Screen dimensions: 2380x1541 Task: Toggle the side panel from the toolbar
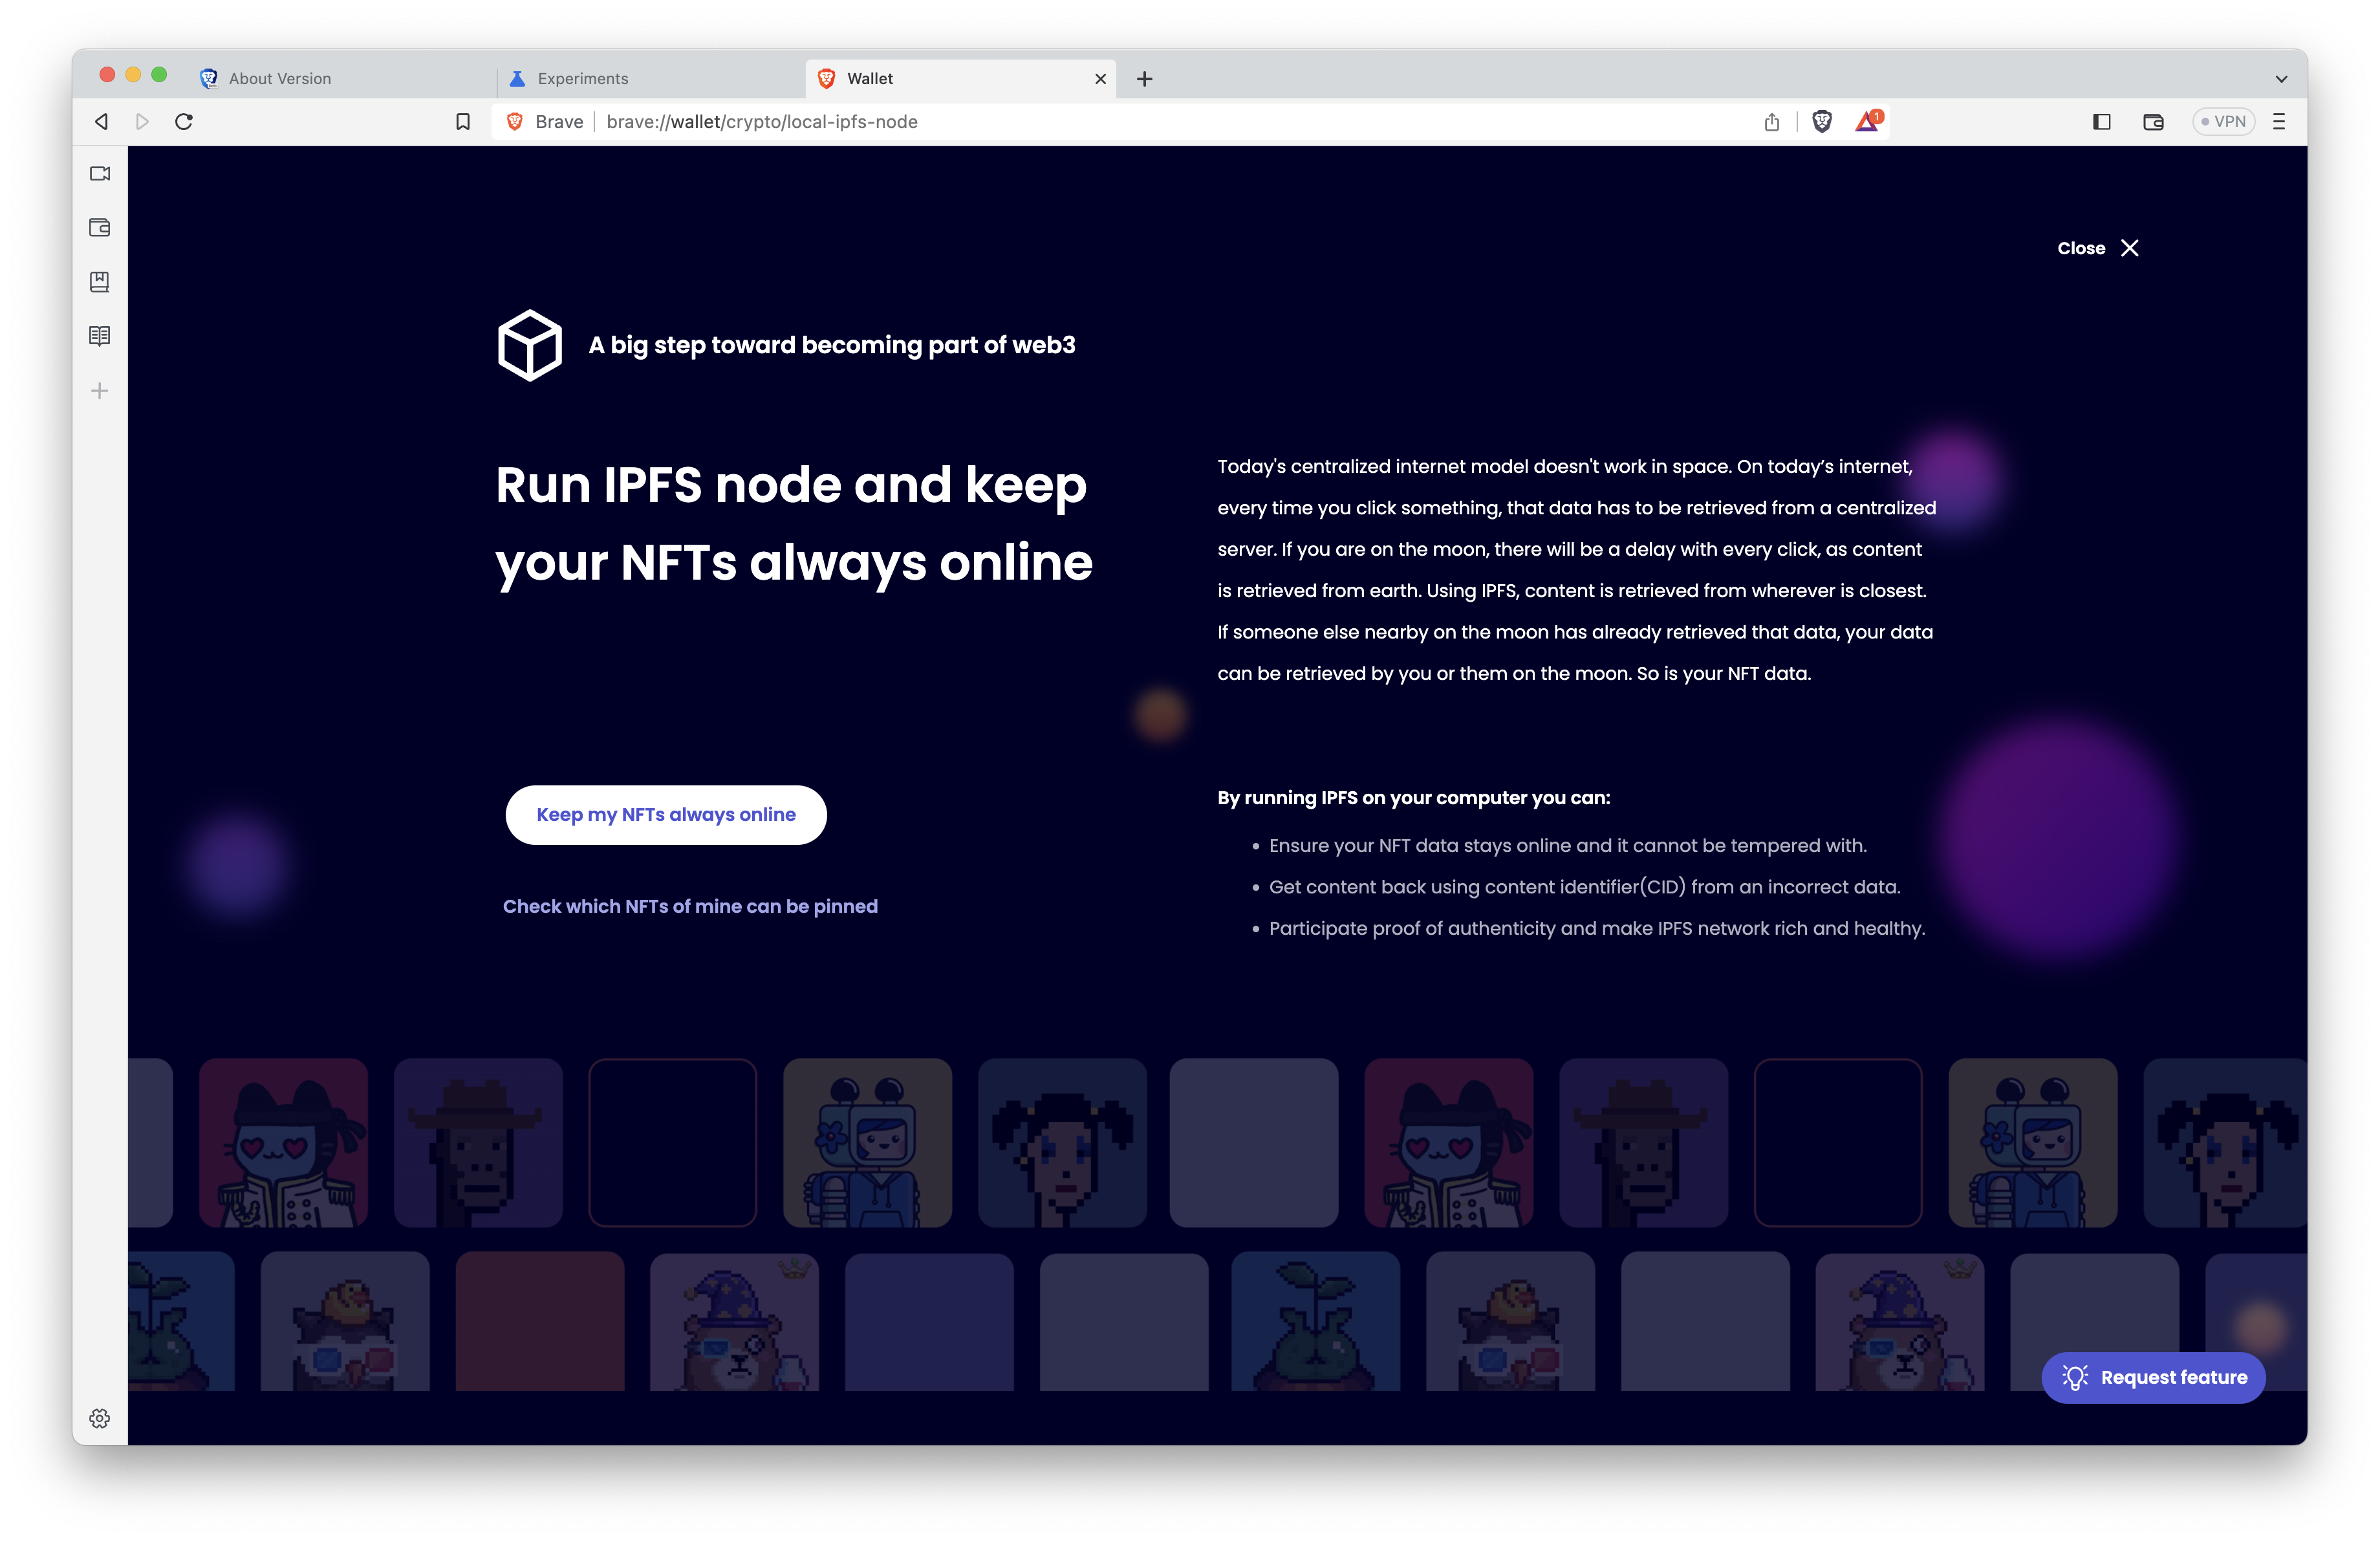pyautogui.click(x=2101, y=121)
